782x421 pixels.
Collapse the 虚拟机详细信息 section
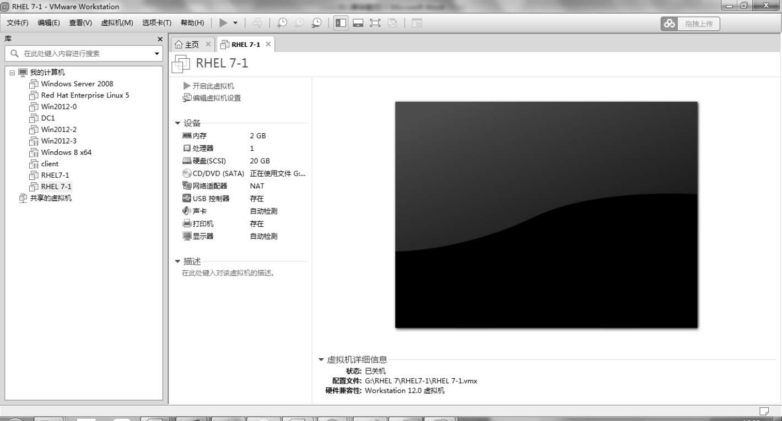point(321,360)
